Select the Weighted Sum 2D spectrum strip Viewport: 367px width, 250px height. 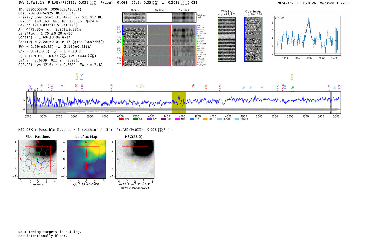159,17
